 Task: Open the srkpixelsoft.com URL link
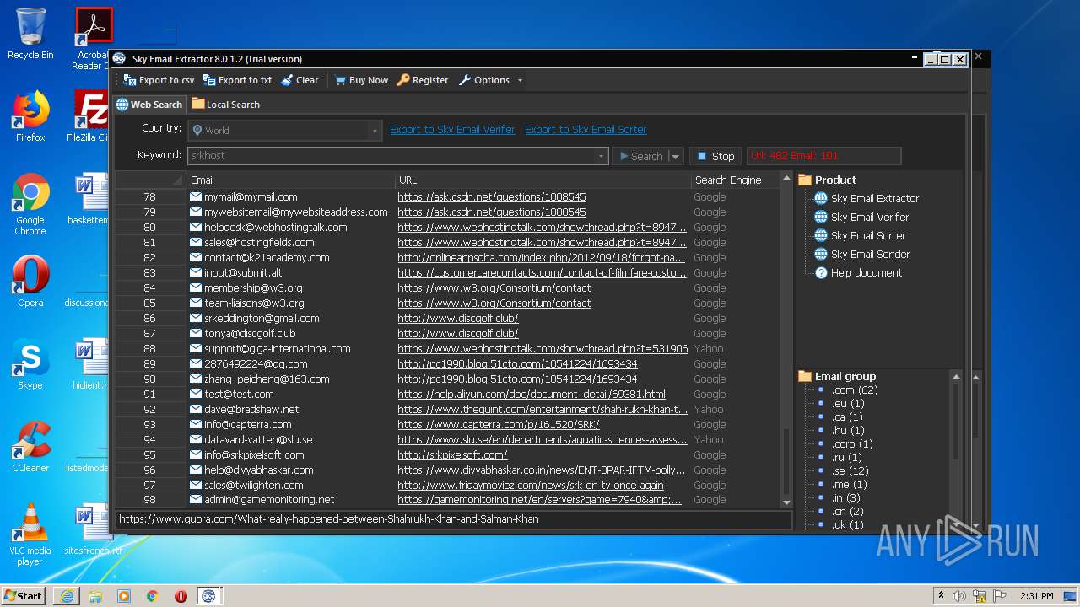[x=452, y=454]
